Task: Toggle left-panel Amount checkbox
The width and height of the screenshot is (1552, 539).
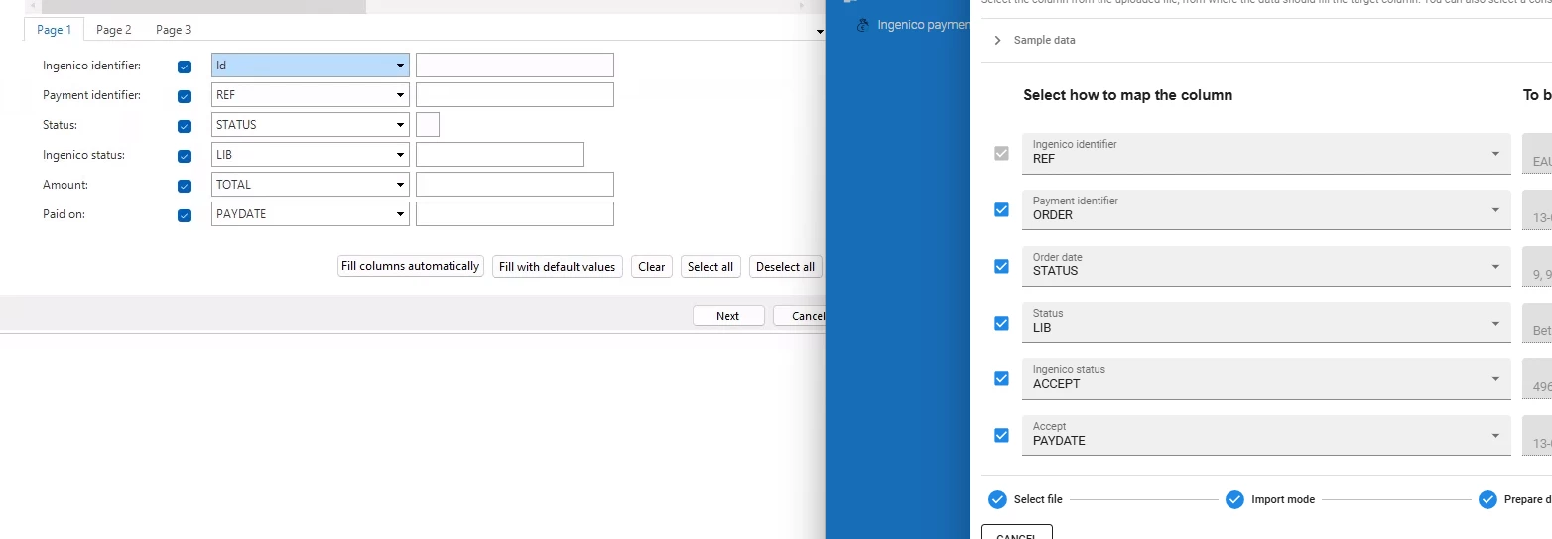Action: [x=184, y=186]
